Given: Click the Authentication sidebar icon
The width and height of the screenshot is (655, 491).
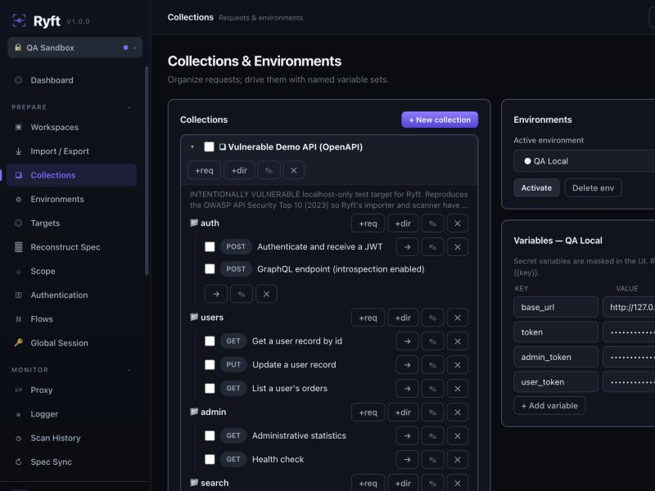Looking at the screenshot, I should click(x=18, y=295).
